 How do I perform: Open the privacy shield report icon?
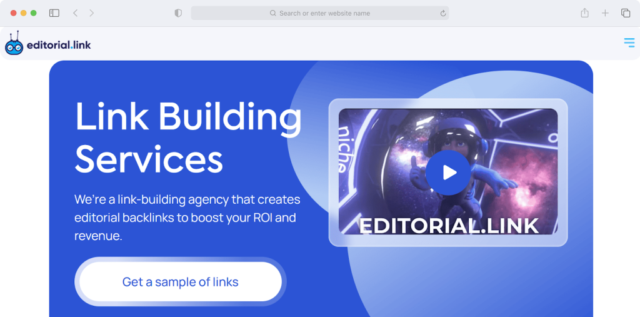point(178,13)
